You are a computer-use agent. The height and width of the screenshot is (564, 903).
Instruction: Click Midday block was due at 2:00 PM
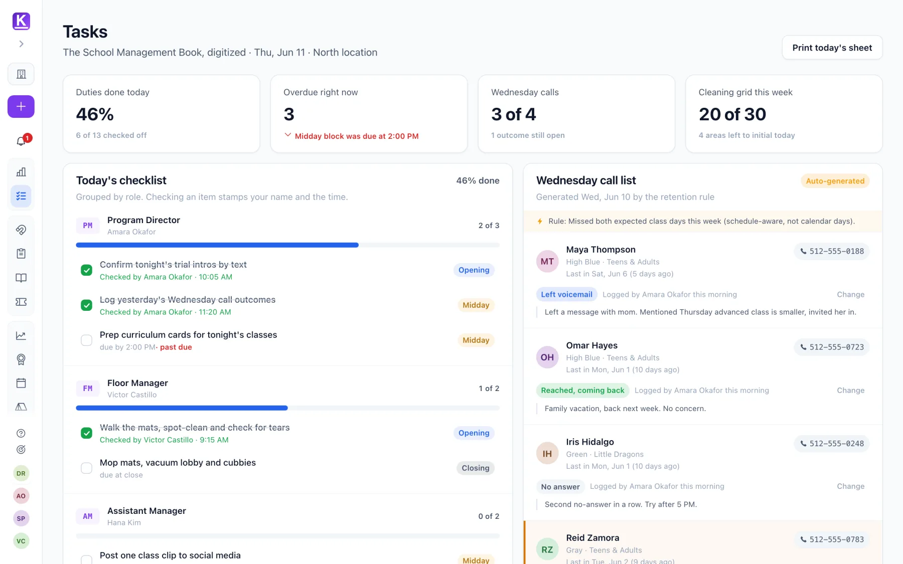(x=357, y=136)
